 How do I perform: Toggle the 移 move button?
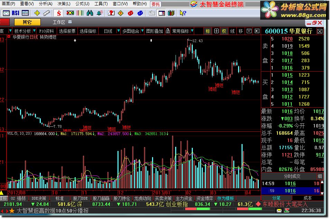pyautogui.click(x=241, y=31)
